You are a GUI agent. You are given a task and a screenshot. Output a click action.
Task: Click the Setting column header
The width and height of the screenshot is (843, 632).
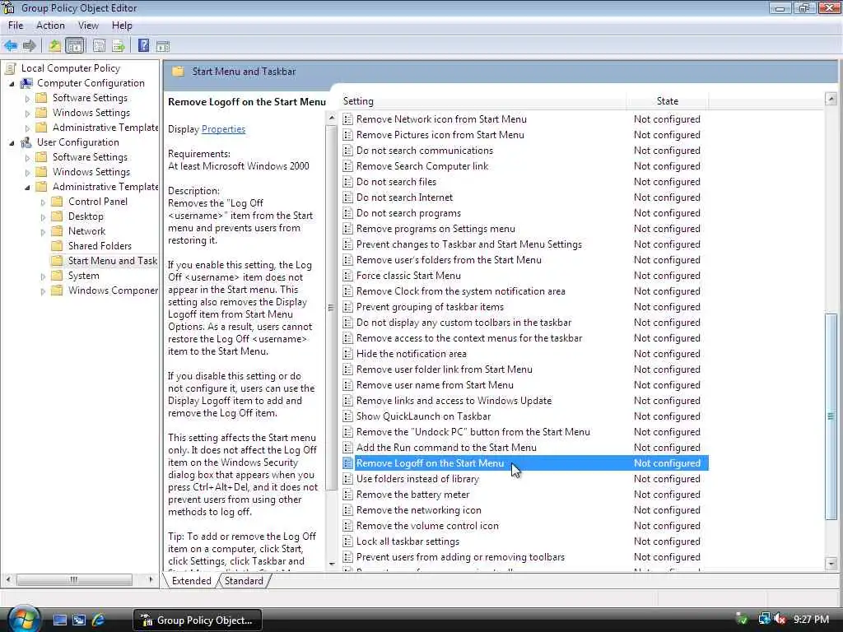(484, 101)
